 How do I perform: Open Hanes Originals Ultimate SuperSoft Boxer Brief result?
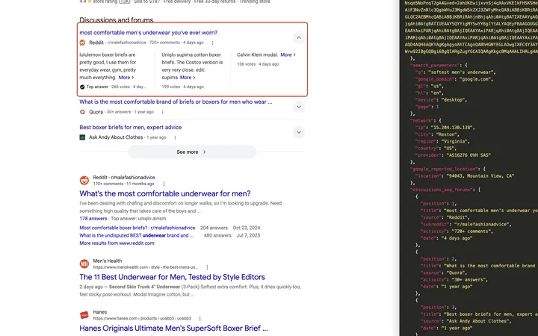173,328
